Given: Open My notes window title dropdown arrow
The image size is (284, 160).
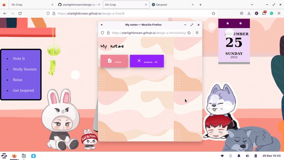Looking at the screenshot, I should pyautogui.click(x=101, y=25).
